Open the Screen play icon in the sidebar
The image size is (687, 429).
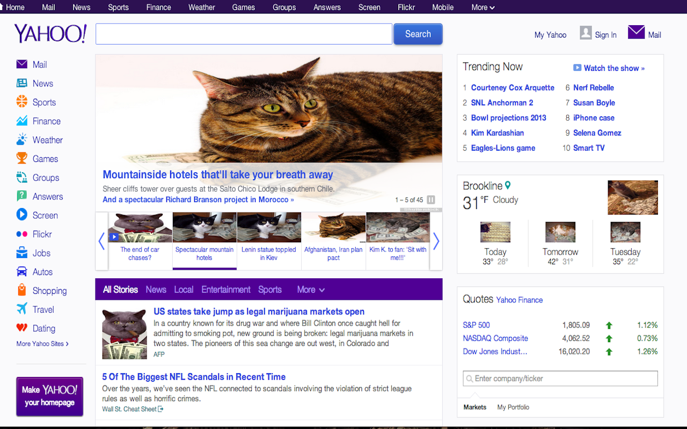coord(21,214)
